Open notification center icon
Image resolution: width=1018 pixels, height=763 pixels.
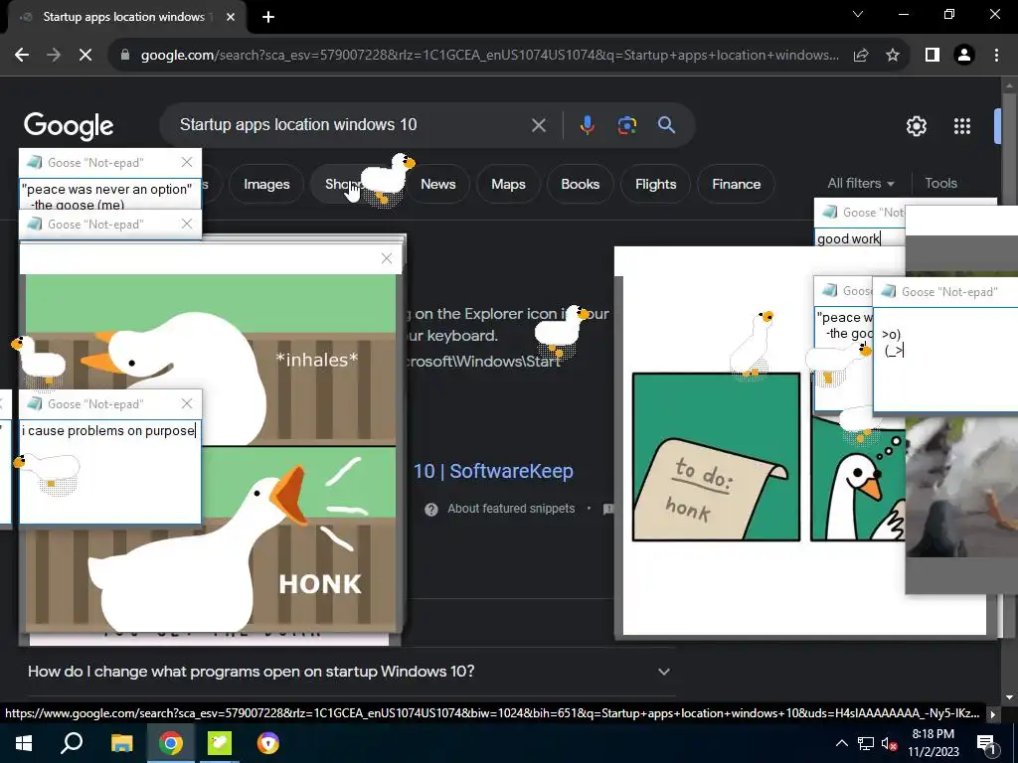click(986, 743)
